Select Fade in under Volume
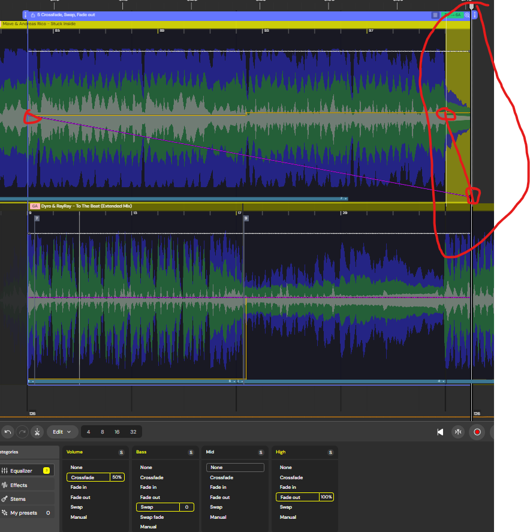 coord(79,487)
